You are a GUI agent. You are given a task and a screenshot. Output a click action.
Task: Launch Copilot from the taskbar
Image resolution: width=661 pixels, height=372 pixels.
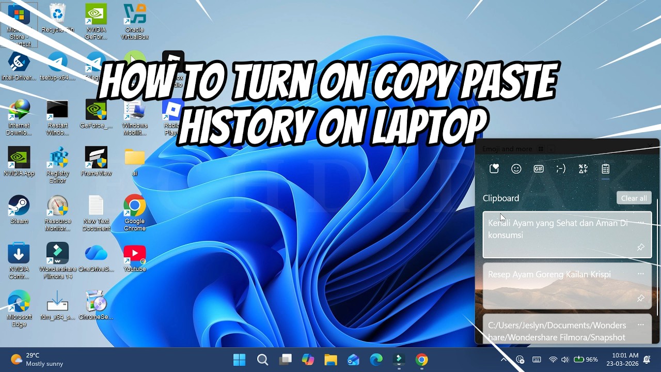(308, 360)
